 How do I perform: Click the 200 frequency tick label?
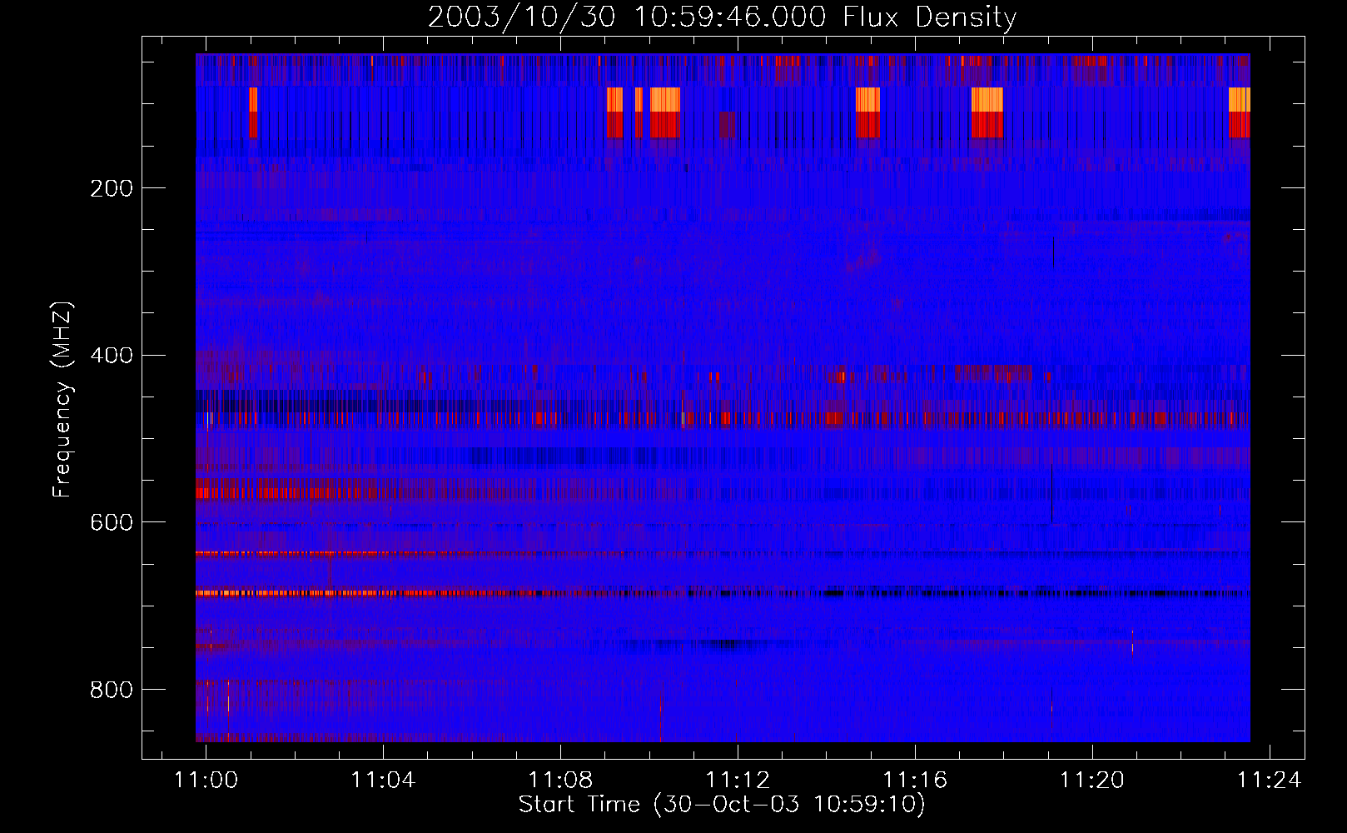pyautogui.click(x=112, y=188)
